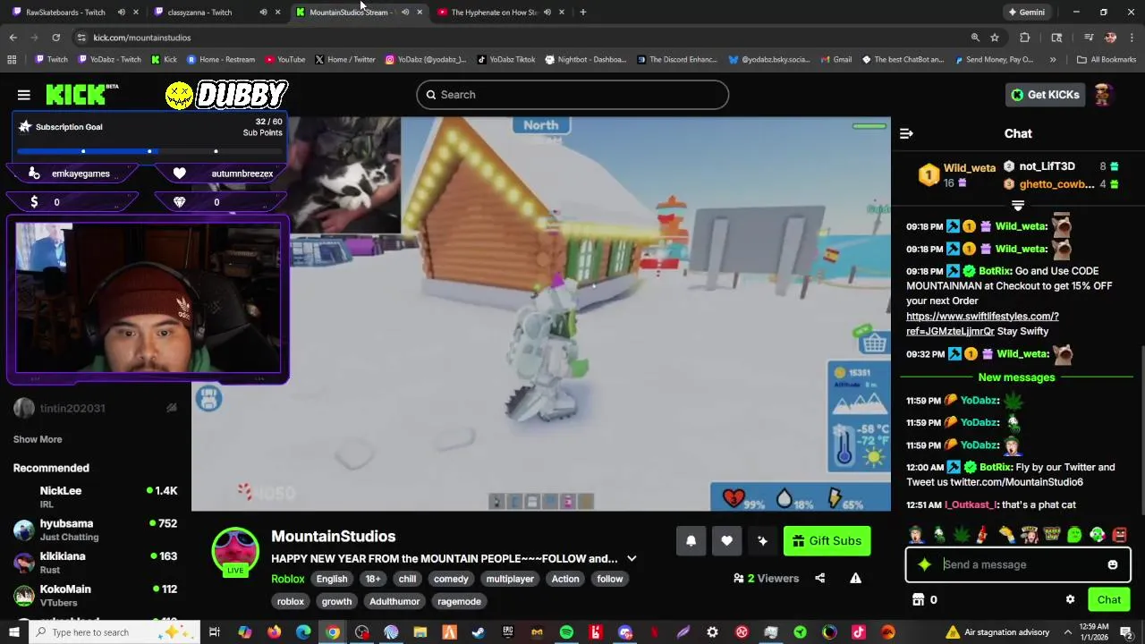Expand the stream title chevron
The height and width of the screenshot is (644, 1145).
pyautogui.click(x=632, y=558)
